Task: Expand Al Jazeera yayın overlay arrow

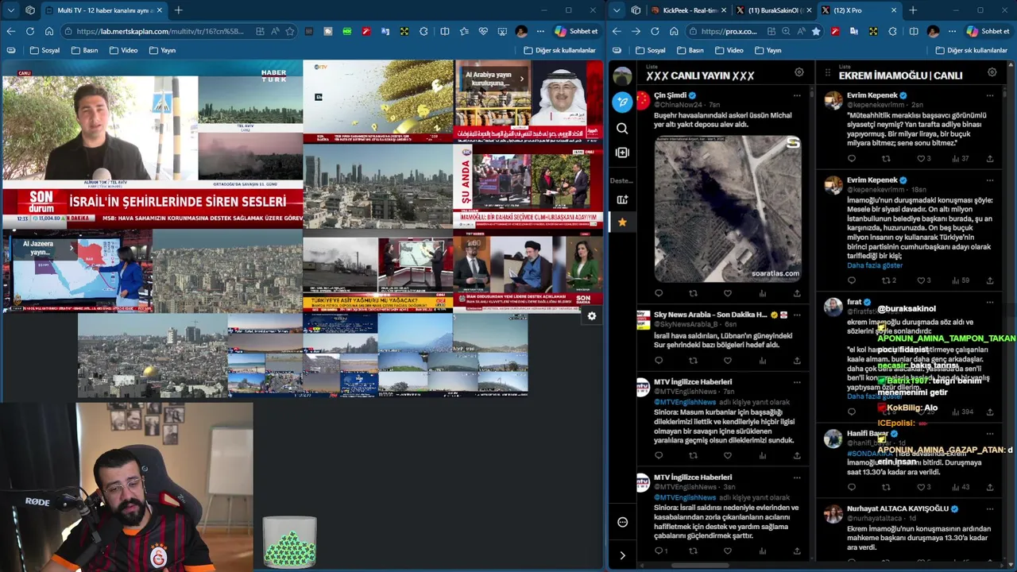Action: tap(72, 248)
